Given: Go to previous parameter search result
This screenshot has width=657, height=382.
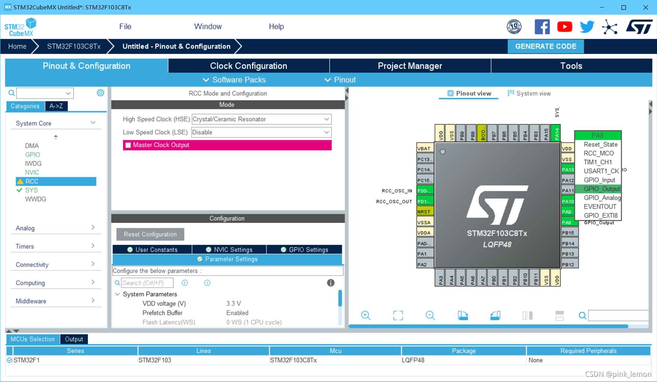Looking at the screenshot, I should pos(185,283).
